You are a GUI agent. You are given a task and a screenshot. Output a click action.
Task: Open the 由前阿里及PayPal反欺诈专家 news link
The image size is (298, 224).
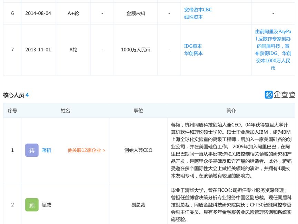tap(273, 50)
